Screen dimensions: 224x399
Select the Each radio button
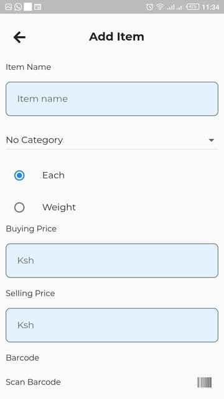[x=19, y=175]
